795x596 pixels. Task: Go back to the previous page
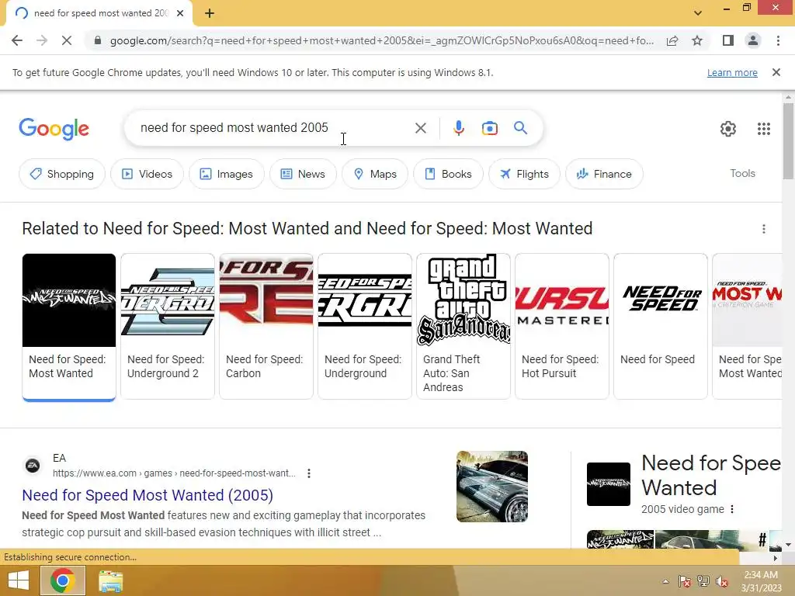[17, 40]
